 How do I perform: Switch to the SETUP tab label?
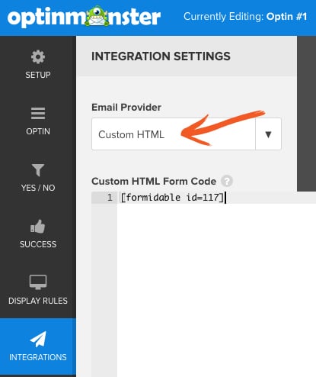pos(38,75)
